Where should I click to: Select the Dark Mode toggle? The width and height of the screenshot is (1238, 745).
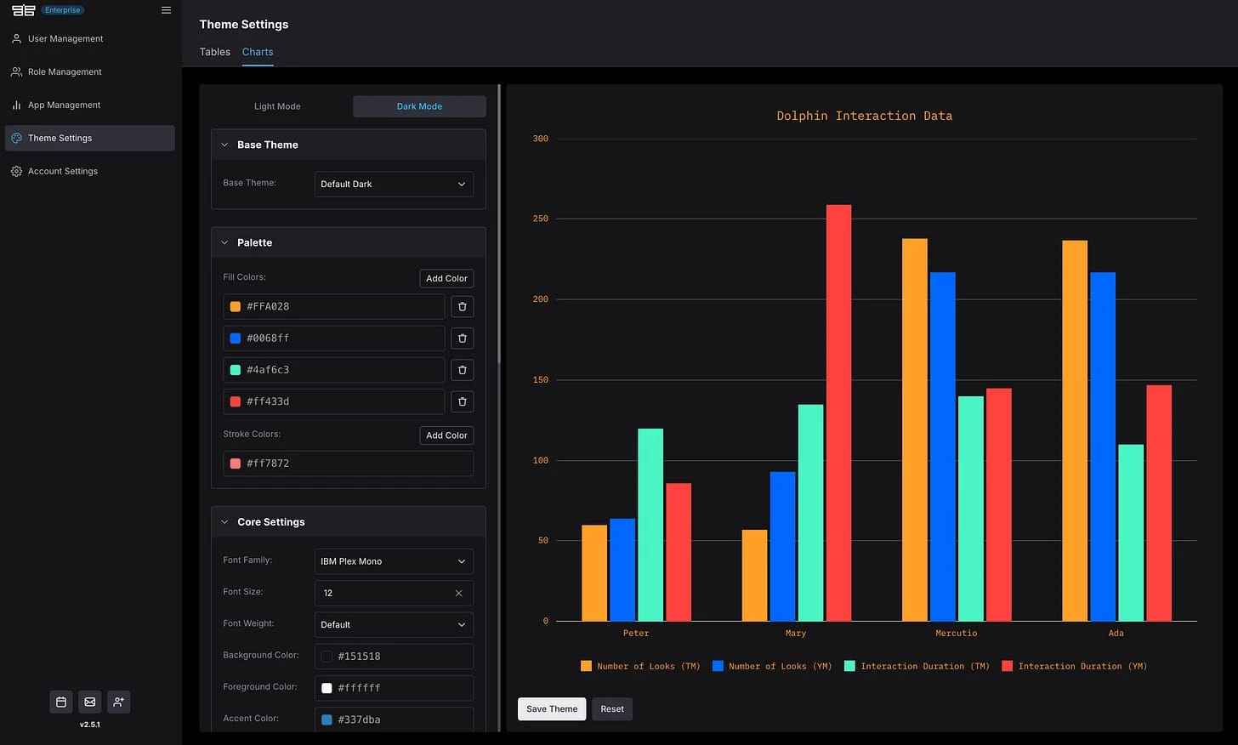point(419,106)
